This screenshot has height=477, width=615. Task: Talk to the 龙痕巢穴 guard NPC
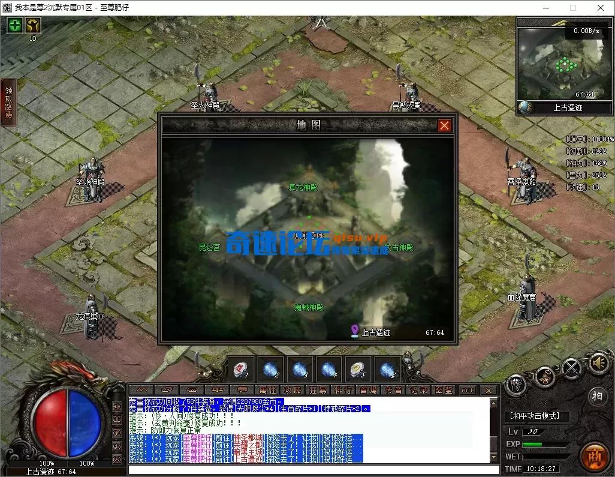pos(91,317)
